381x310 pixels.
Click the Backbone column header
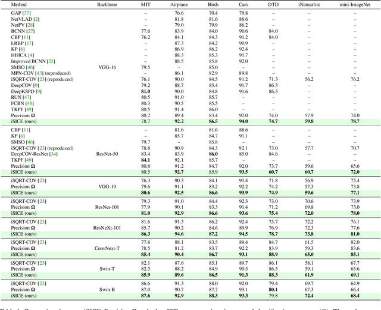pos(107,4)
